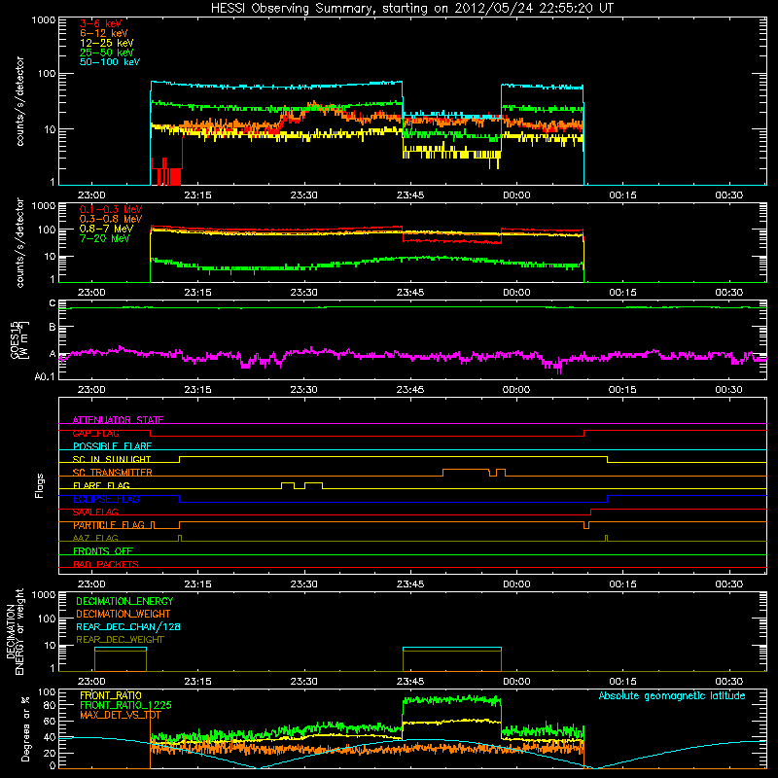Click the FRONT_RATIO legend label

click(x=111, y=695)
